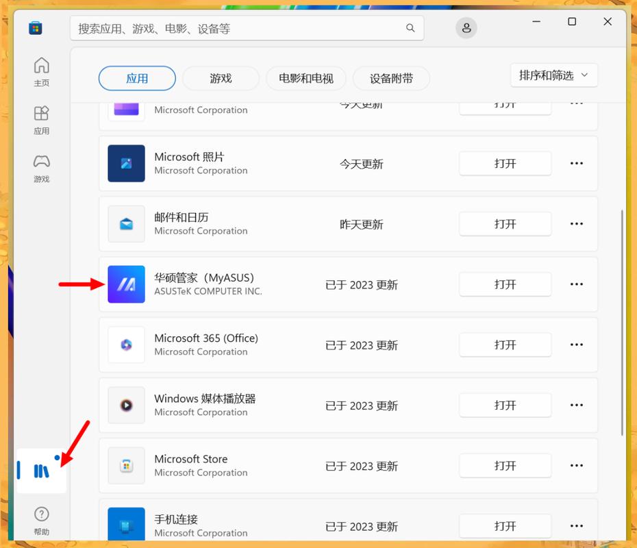Launch Windows 媒体播放器 via 打开 button

click(x=505, y=405)
